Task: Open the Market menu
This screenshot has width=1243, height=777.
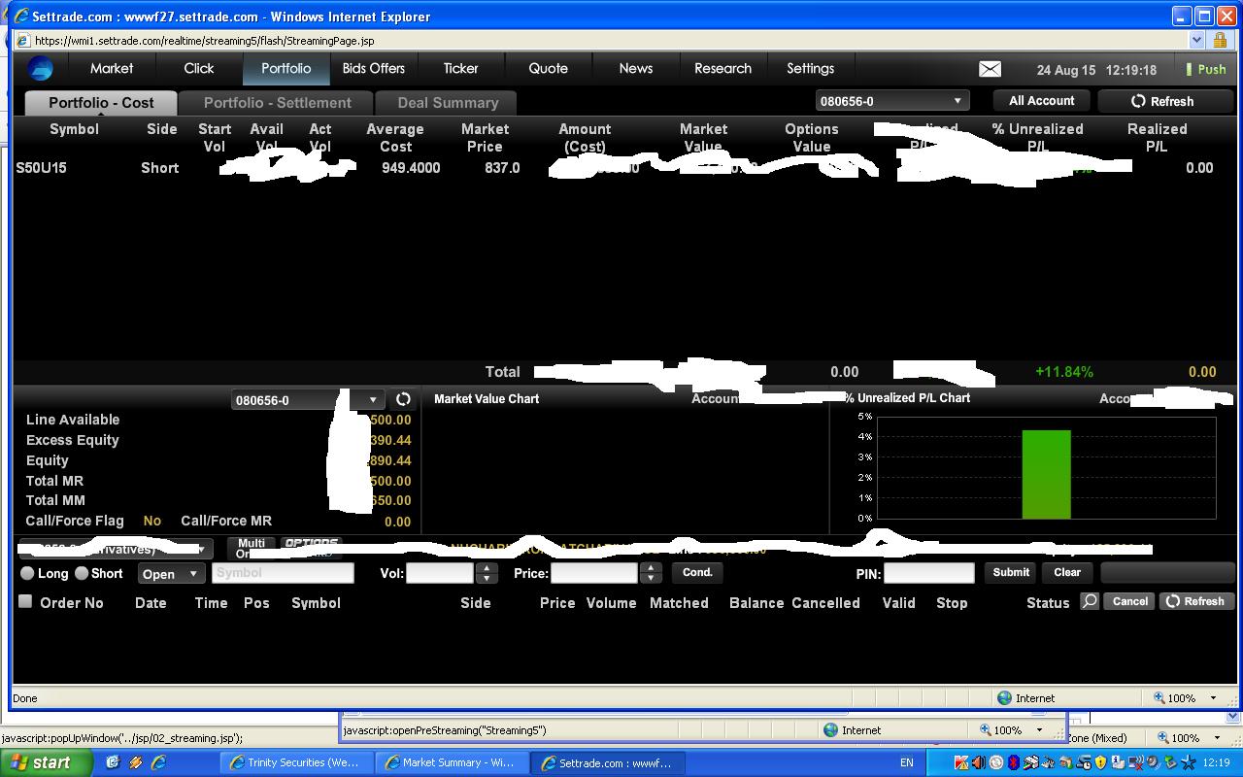Action: click(x=112, y=68)
